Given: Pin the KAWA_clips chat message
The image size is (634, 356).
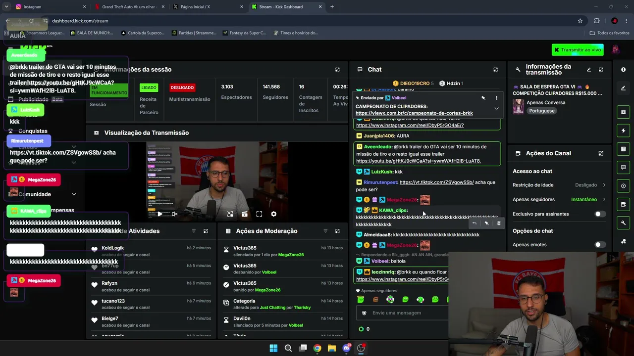Looking at the screenshot, I should point(486,223).
